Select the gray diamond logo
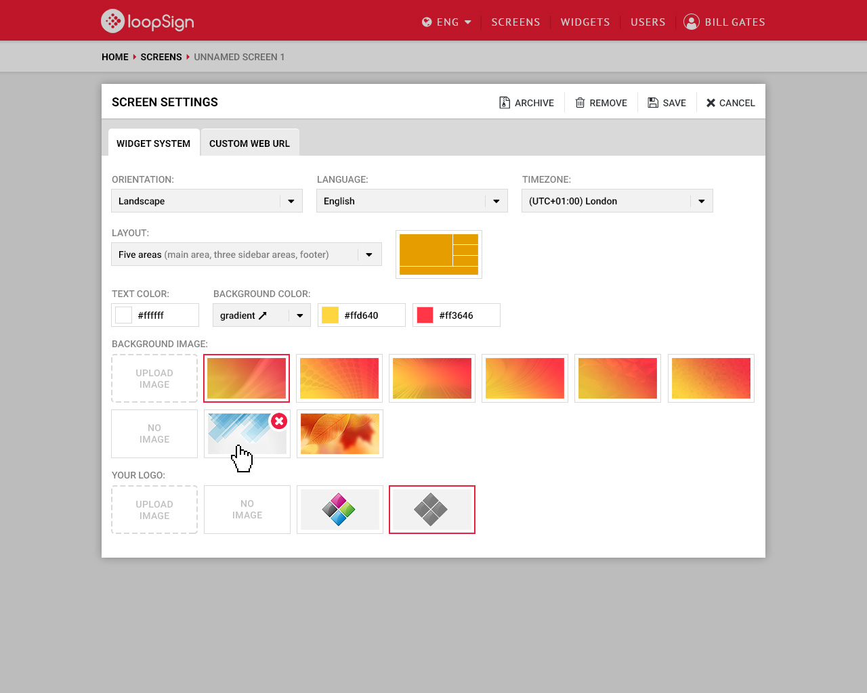867x693 pixels. pos(432,510)
